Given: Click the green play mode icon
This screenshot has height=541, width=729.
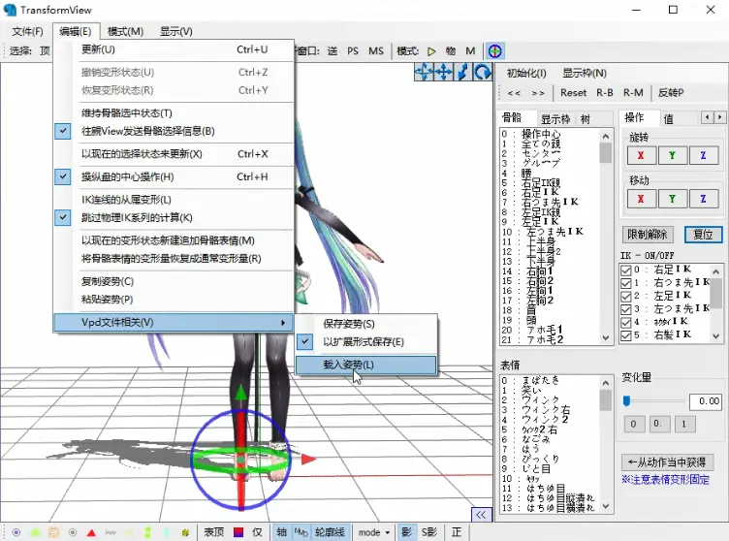Looking at the screenshot, I should pos(431,51).
